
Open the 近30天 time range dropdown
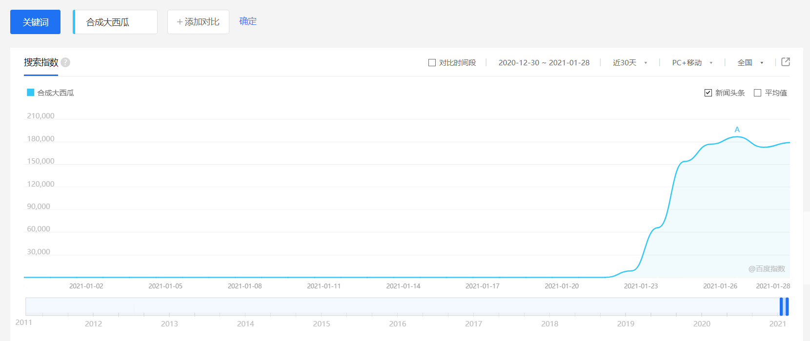coord(629,62)
